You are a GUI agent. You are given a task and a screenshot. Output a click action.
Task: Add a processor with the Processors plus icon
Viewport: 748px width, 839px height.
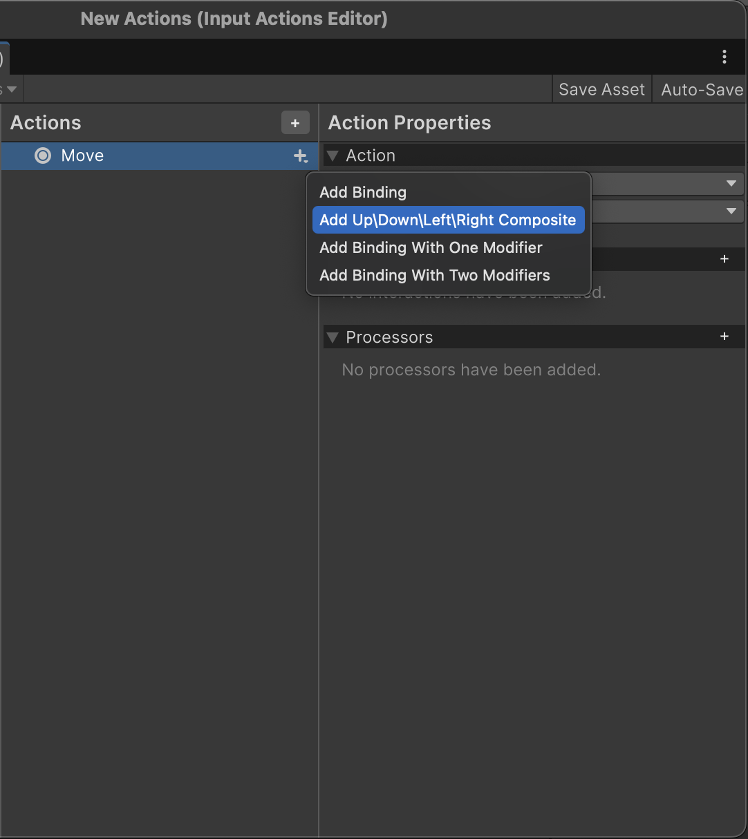(724, 337)
